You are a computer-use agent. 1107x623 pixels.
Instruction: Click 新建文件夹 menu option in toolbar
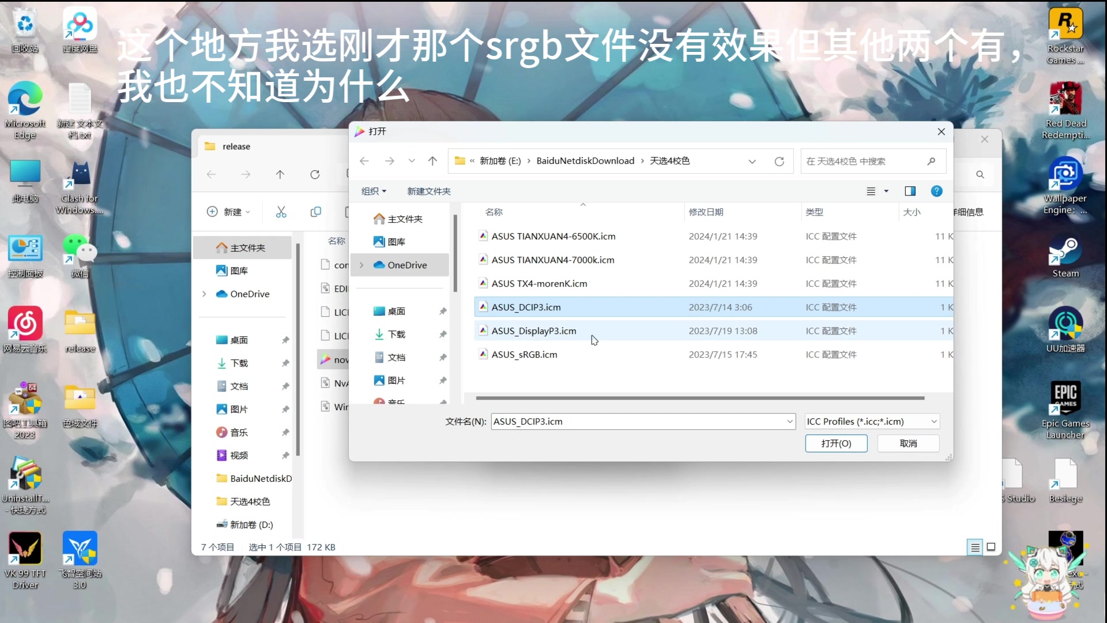pyautogui.click(x=428, y=191)
